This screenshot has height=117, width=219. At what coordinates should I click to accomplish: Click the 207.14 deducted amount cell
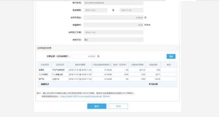tap(137, 70)
